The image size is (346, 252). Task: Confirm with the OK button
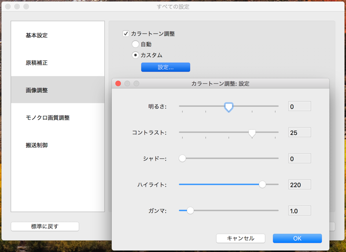pos(297,238)
